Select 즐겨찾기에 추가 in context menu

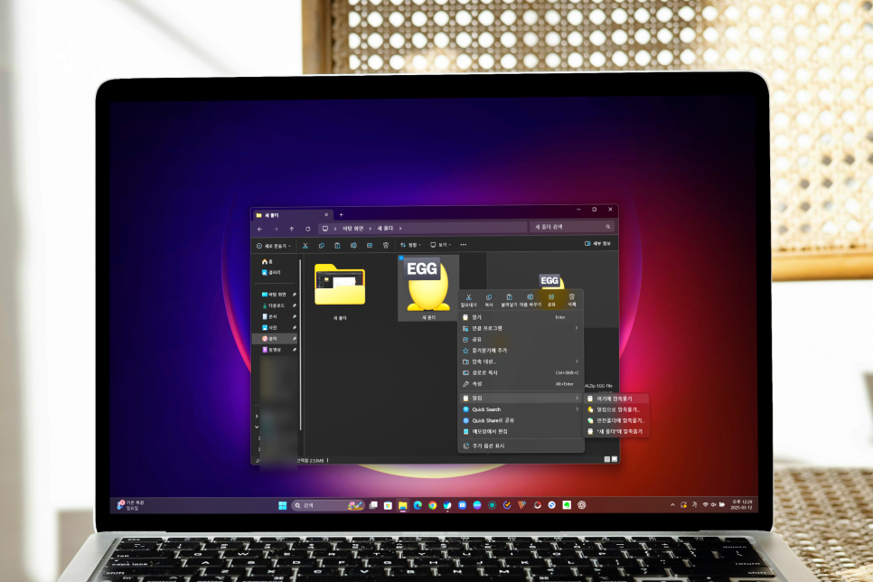(521, 351)
